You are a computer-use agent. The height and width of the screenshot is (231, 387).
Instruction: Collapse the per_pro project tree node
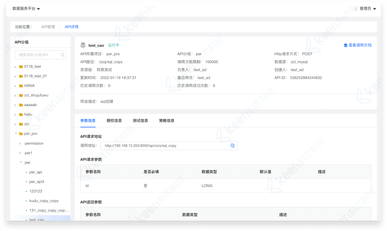(16, 134)
